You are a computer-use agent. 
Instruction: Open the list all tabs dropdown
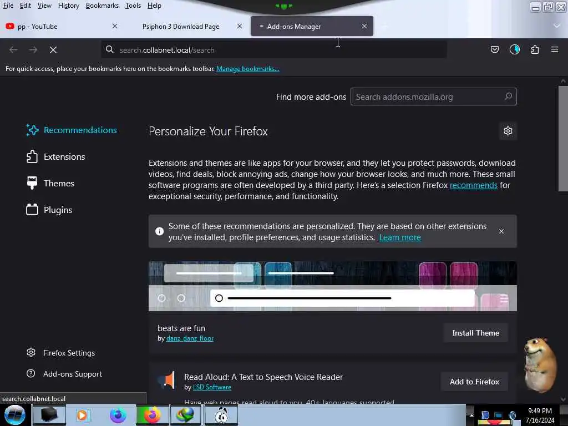click(x=557, y=26)
